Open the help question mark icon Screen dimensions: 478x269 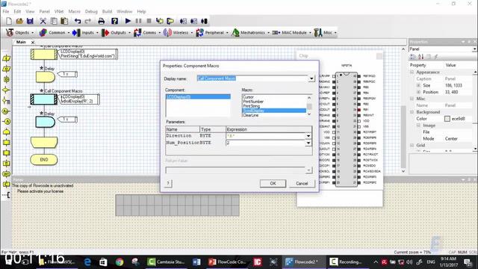click(x=114, y=21)
